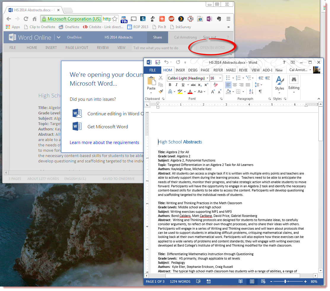Toggle Superscript formatting

pyautogui.click(x=206, y=85)
